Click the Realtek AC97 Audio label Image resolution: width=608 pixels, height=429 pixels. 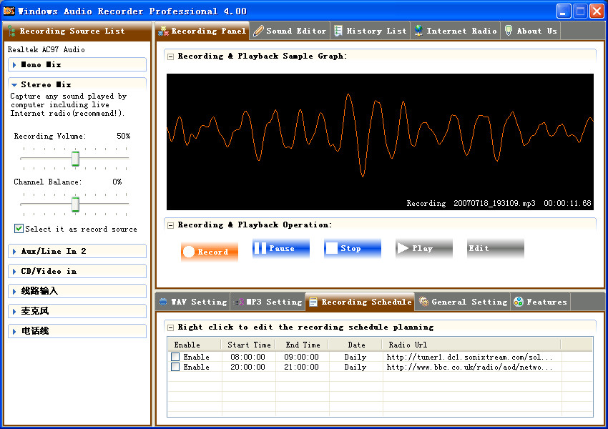click(x=46, y=49)
